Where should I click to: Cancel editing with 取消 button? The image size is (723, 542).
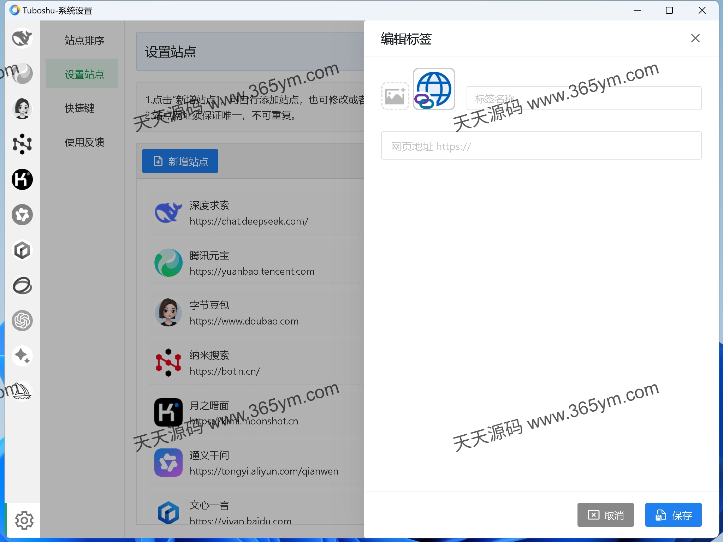[605, 515]
